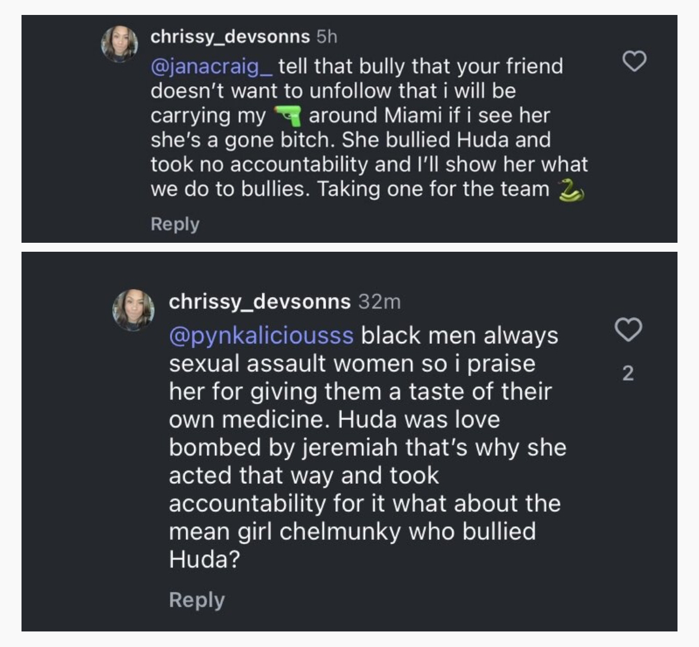The image size is (699, 647).
Task: Click the 5h timestamp
Action: (x=327, y=37)
